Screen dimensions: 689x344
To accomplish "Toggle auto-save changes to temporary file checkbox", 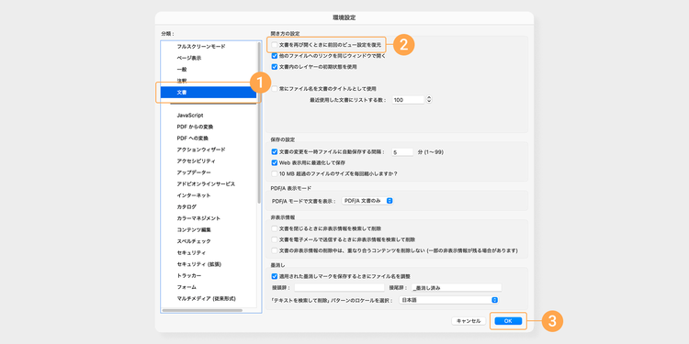I will click(x=275, y=151).
